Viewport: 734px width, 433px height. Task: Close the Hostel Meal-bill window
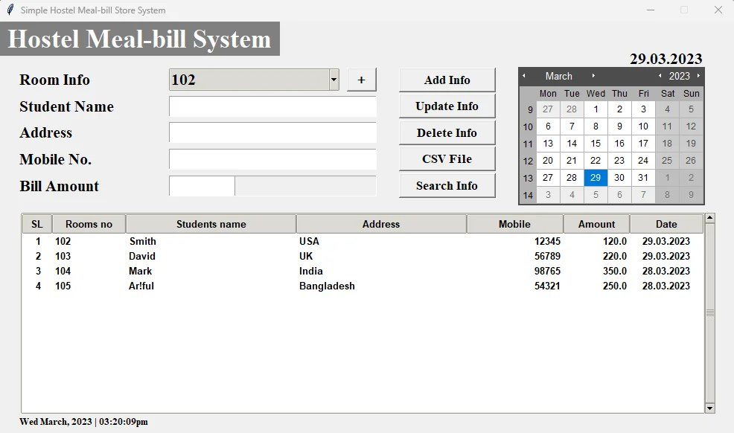tap(718, 10)
